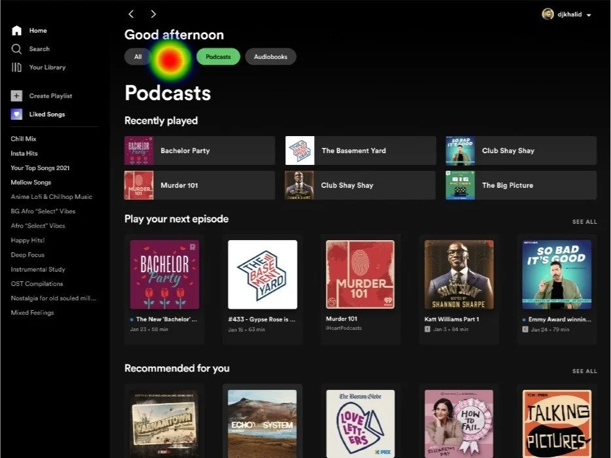Click the Your Library shelf icon
The height and width of the screenshot is (458, 611).
click(16, 67)
